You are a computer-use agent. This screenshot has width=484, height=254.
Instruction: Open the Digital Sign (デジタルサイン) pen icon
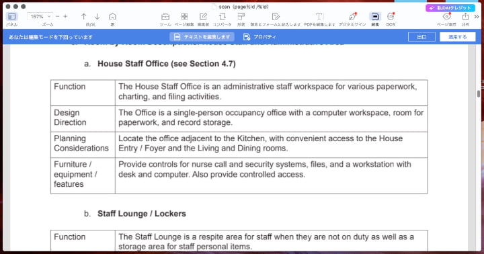coord(352,16)
